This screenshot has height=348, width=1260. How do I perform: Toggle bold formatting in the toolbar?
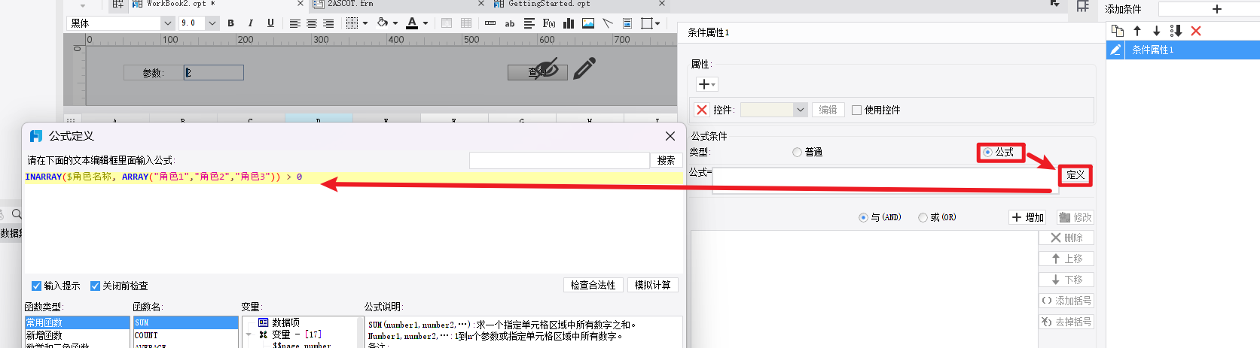pyautogui.click(x=230, y=23)
